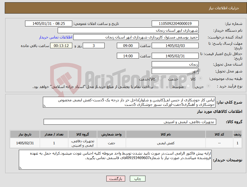Click the گروه کالا column header
Screen dimensions: 247x187
click(83, 134)
